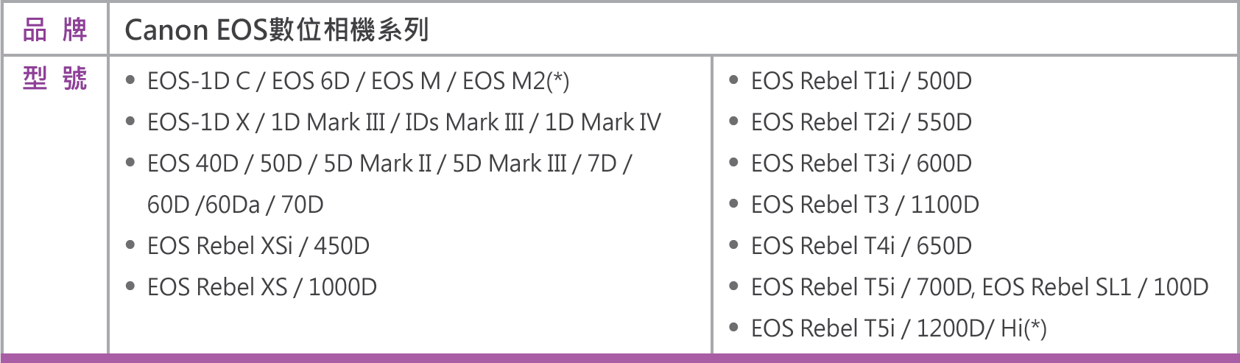Select EOS Rebel SL1 / 100D text
Viewport: 1240px width, 363px height.
(1095, 287)
